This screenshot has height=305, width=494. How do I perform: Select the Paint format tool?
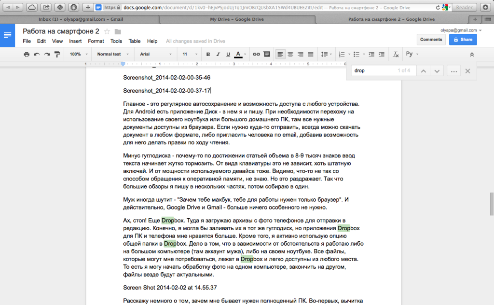[x=57, y=54]
